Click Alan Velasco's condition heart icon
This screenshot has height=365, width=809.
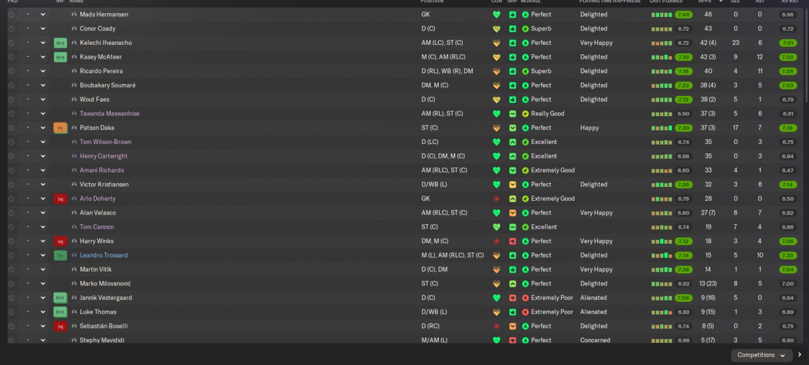pos(496,213)
